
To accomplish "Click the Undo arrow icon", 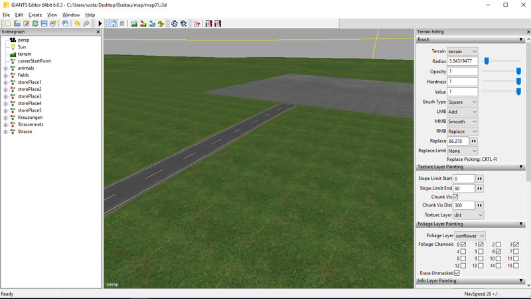I will (x=77, y=24).
